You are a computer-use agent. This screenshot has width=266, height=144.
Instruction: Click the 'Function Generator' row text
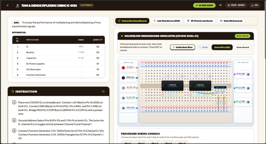coord(36,75)
